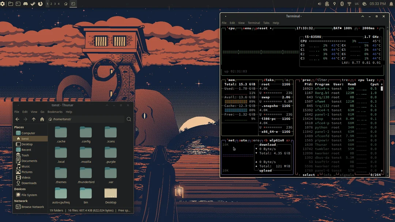The width and height of the screenshot is (395, 222).
Task: Open the Bookmarks menu in Thunar
Action: coord(55,112)
